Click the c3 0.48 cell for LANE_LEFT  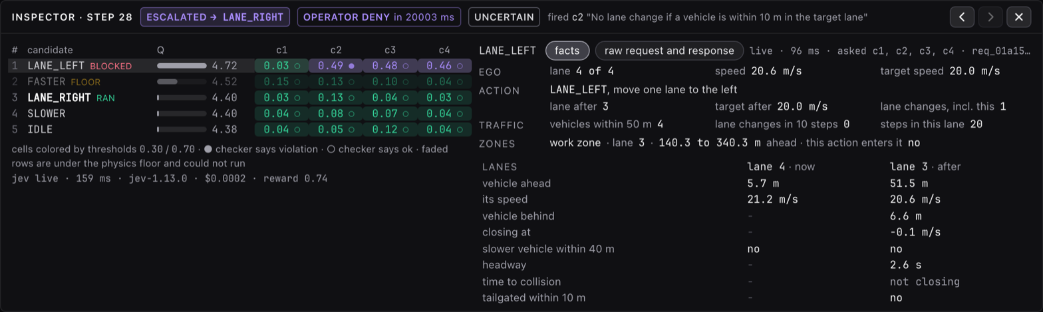click(x=390, y=66)
